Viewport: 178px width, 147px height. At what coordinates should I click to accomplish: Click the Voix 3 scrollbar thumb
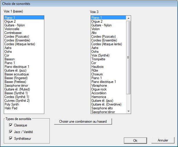(129, 57)
